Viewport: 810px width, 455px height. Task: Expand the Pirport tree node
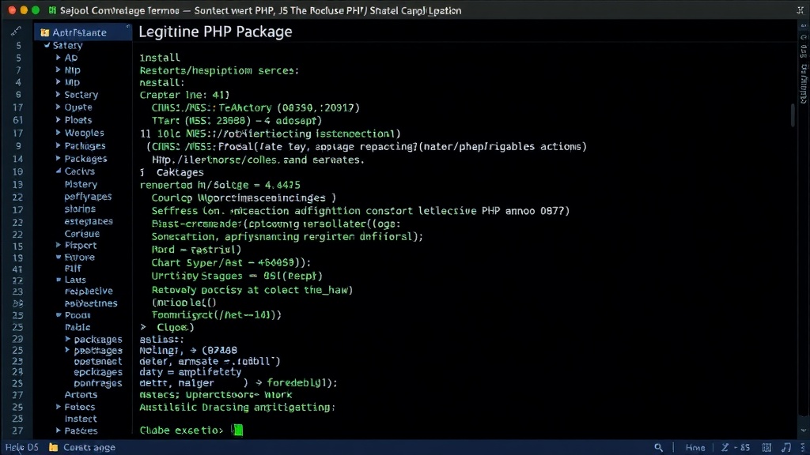[59, 245]
